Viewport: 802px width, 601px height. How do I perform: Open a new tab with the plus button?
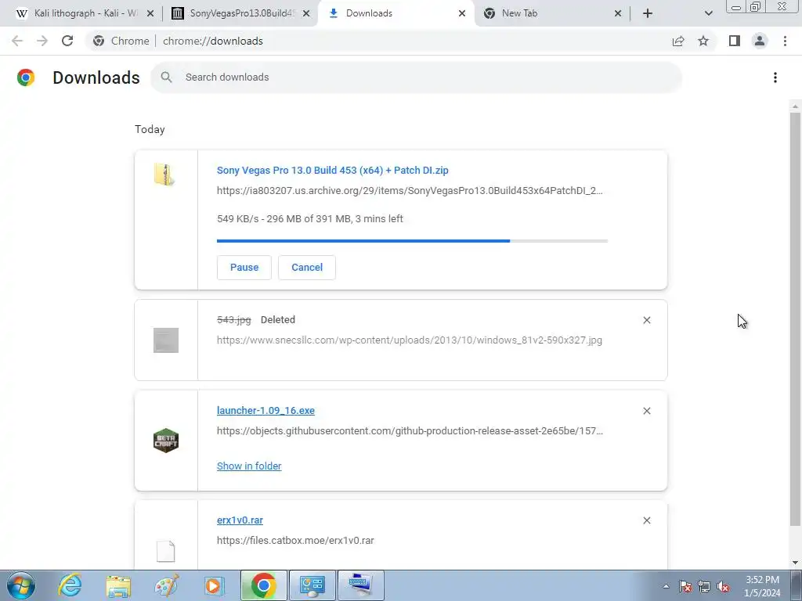648,13
